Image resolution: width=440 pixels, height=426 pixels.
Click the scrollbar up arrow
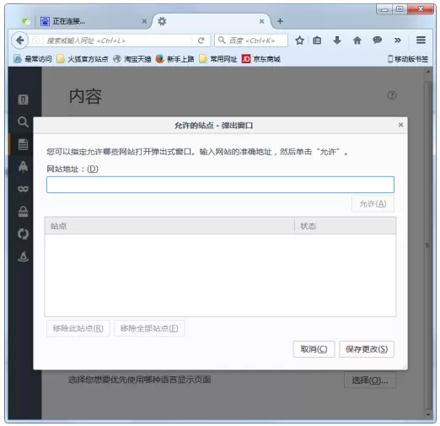point(428,72)
